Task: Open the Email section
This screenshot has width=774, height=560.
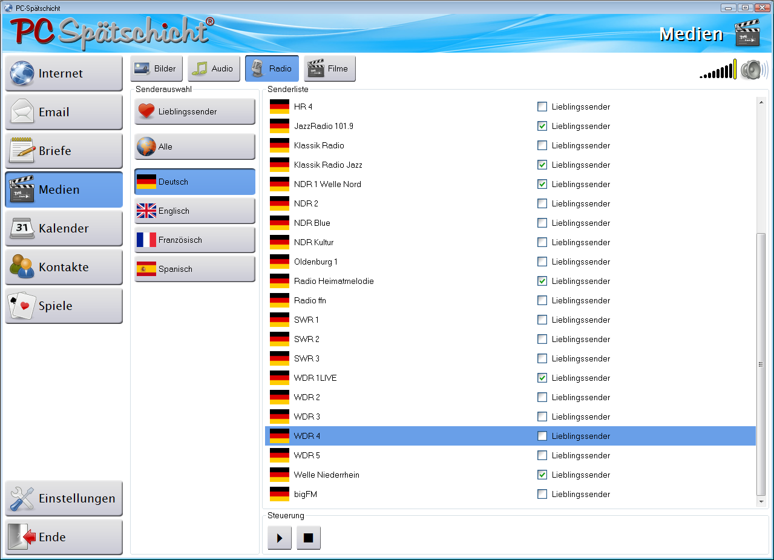Action: coord(64,112)
